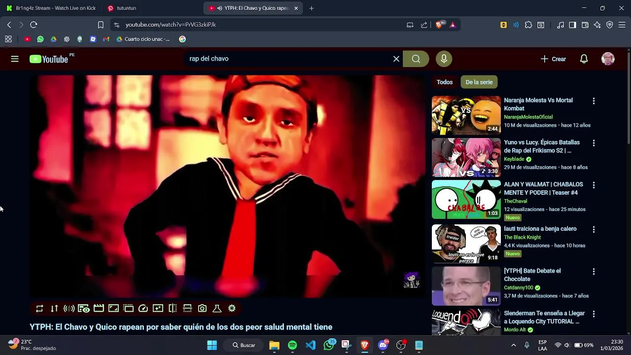The width and height of the screenshot is (631, 355).
Task: Visit the NaranjaMolestaOficial channel
Action: pyautogui.click(x=528, y=117)
